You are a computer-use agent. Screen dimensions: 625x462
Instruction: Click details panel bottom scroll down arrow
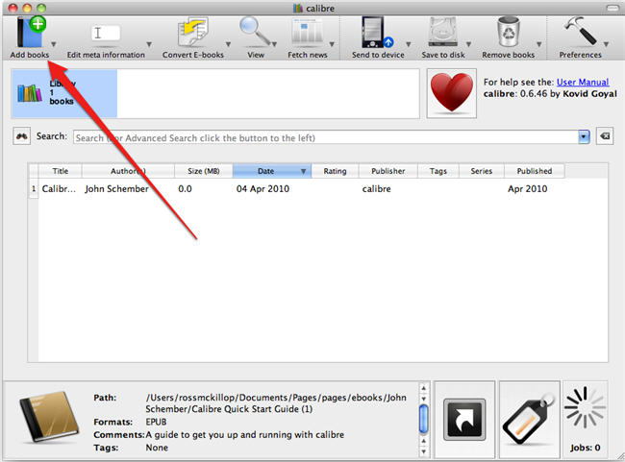pos(424,451)
